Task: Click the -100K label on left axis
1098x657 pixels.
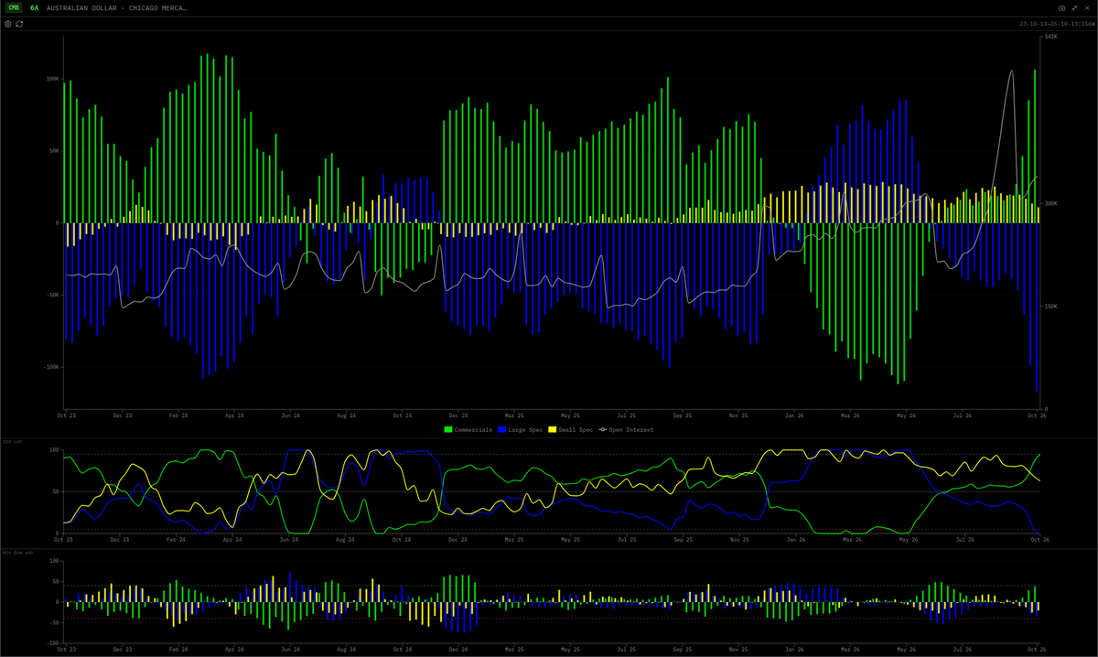Action: pos(52,367)
